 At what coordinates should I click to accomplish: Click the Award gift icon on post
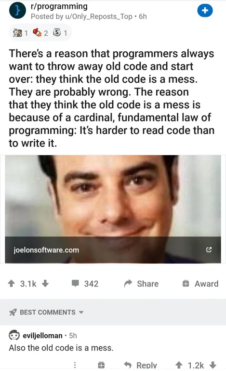(186, 283)
